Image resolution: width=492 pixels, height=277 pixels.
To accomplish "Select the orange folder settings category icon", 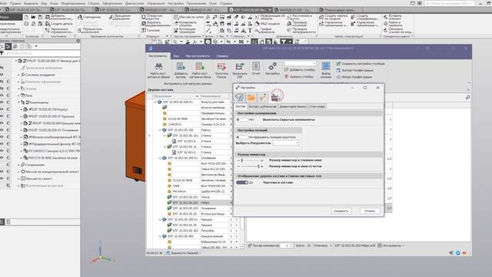I will point(251,98).
